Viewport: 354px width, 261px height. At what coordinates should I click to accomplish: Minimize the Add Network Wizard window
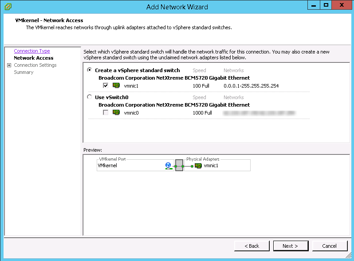[315, 5]
